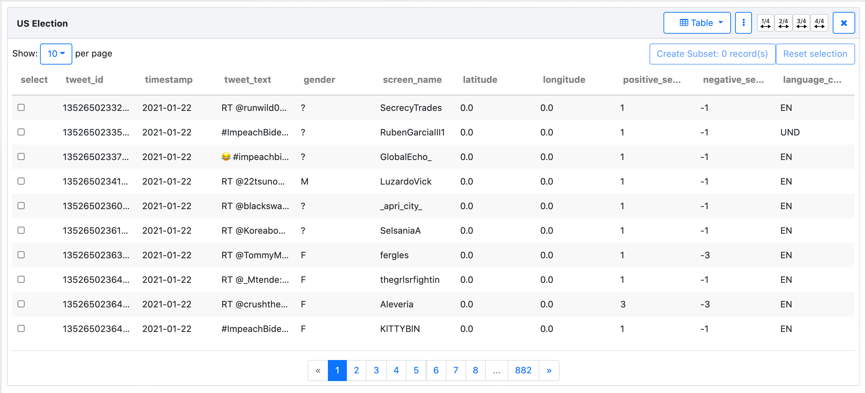The image size is (865, 393).
Task: Click tweet_id 13526502341... cell
Action: tap(95, 181)
